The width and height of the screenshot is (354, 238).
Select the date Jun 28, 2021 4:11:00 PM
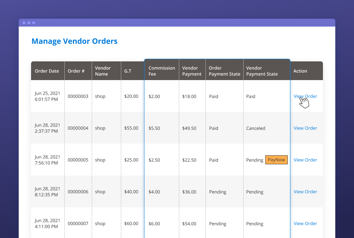coord(47,223)
